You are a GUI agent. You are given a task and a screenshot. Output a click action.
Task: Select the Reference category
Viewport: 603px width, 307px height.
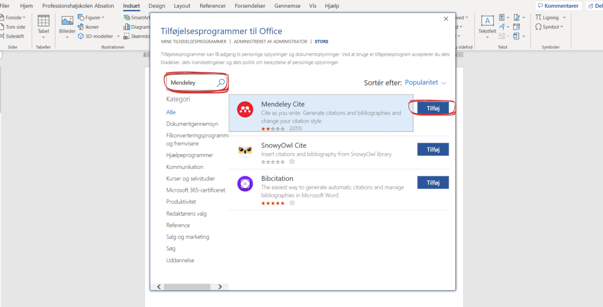click(x=178, y=225)
